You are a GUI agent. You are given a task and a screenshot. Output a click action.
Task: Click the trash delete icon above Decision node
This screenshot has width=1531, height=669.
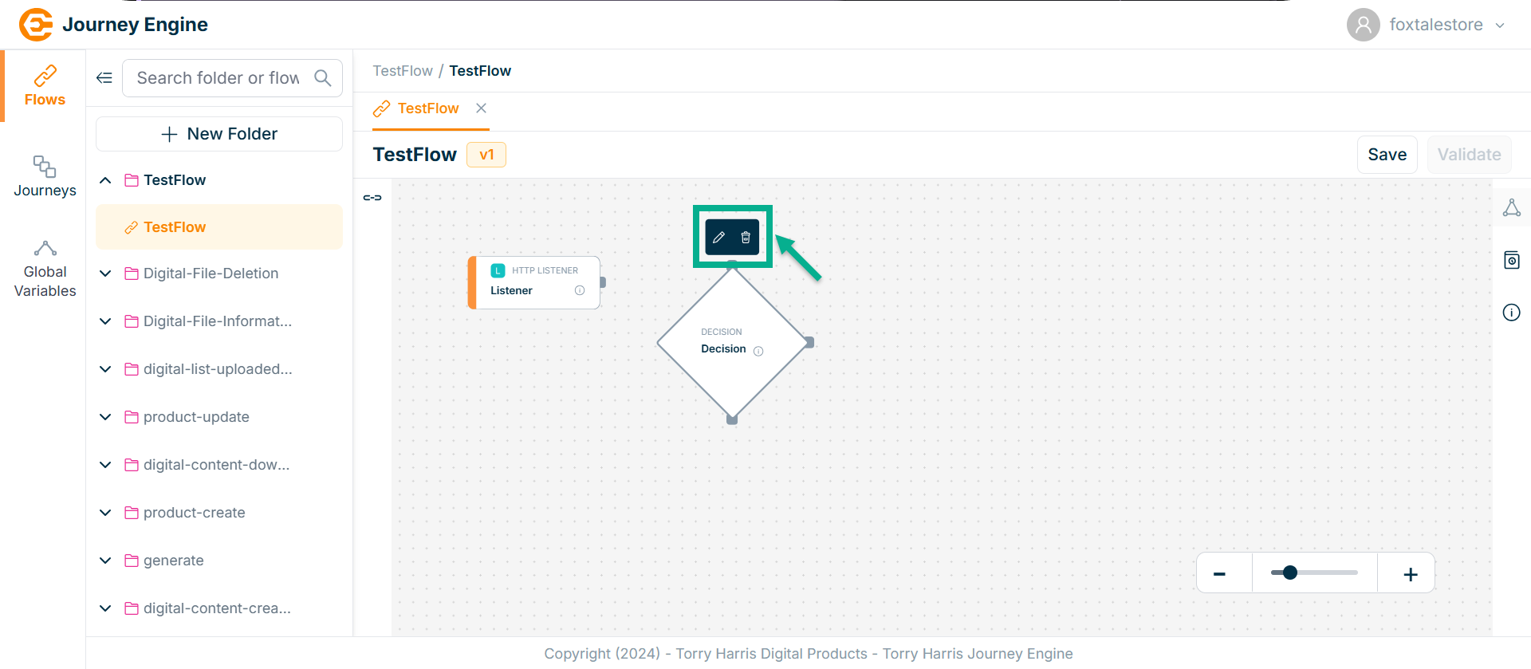click(746, 238)
